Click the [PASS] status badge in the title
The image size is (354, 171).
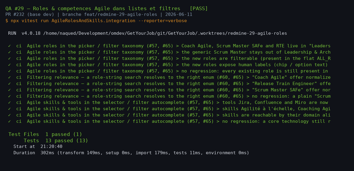pyautogui.click(x=199, y=9)
